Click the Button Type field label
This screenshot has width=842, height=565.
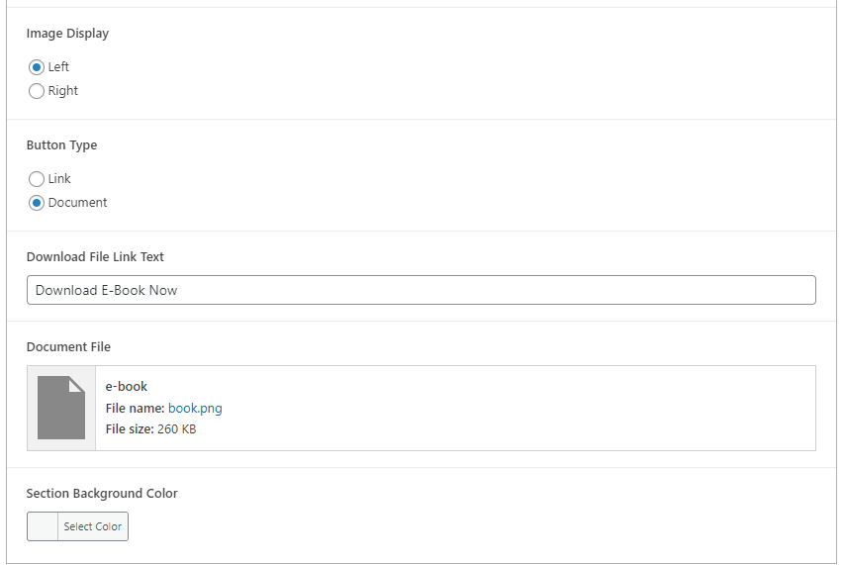pyautogui.click(x=61, y=145)
